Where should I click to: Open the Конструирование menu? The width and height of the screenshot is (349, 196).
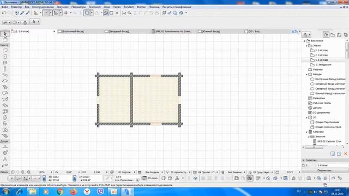[43, 7]
